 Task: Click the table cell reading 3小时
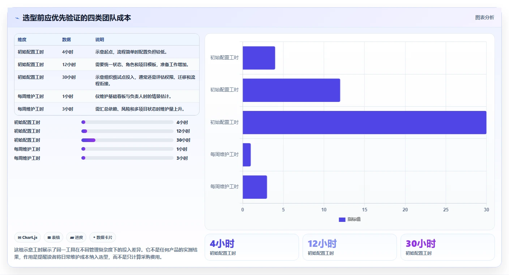pyautogui.click(x=68, y=109)
